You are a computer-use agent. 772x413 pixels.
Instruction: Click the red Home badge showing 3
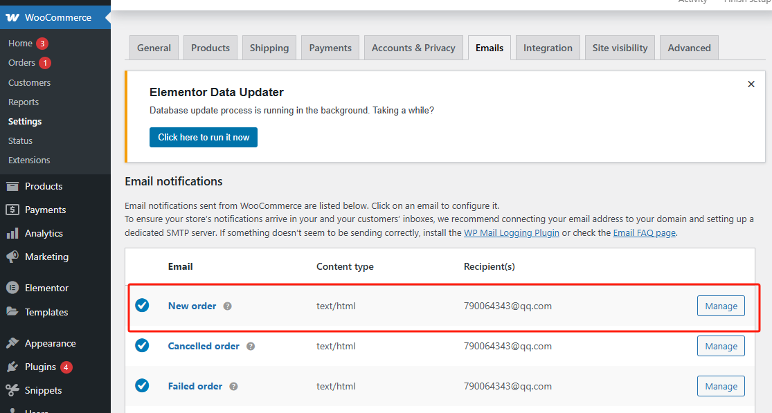click(42, 44)
